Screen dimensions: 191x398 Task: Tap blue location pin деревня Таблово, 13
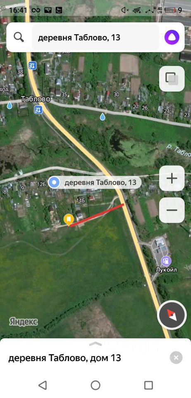(54, 182)
